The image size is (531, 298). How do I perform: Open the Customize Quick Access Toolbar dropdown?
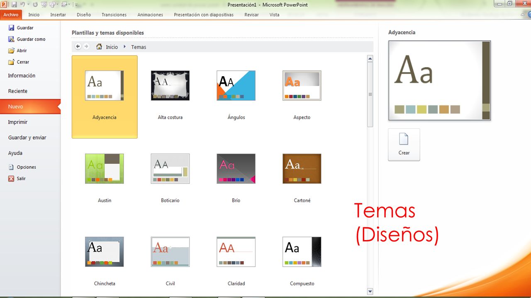76,5
